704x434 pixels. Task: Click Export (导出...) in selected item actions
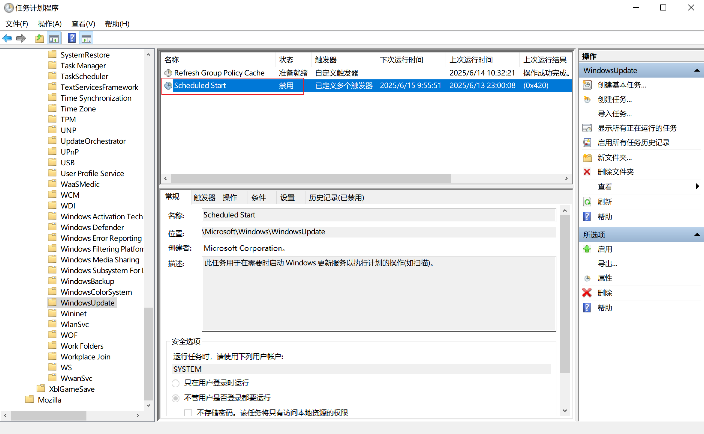pos(607,264)
